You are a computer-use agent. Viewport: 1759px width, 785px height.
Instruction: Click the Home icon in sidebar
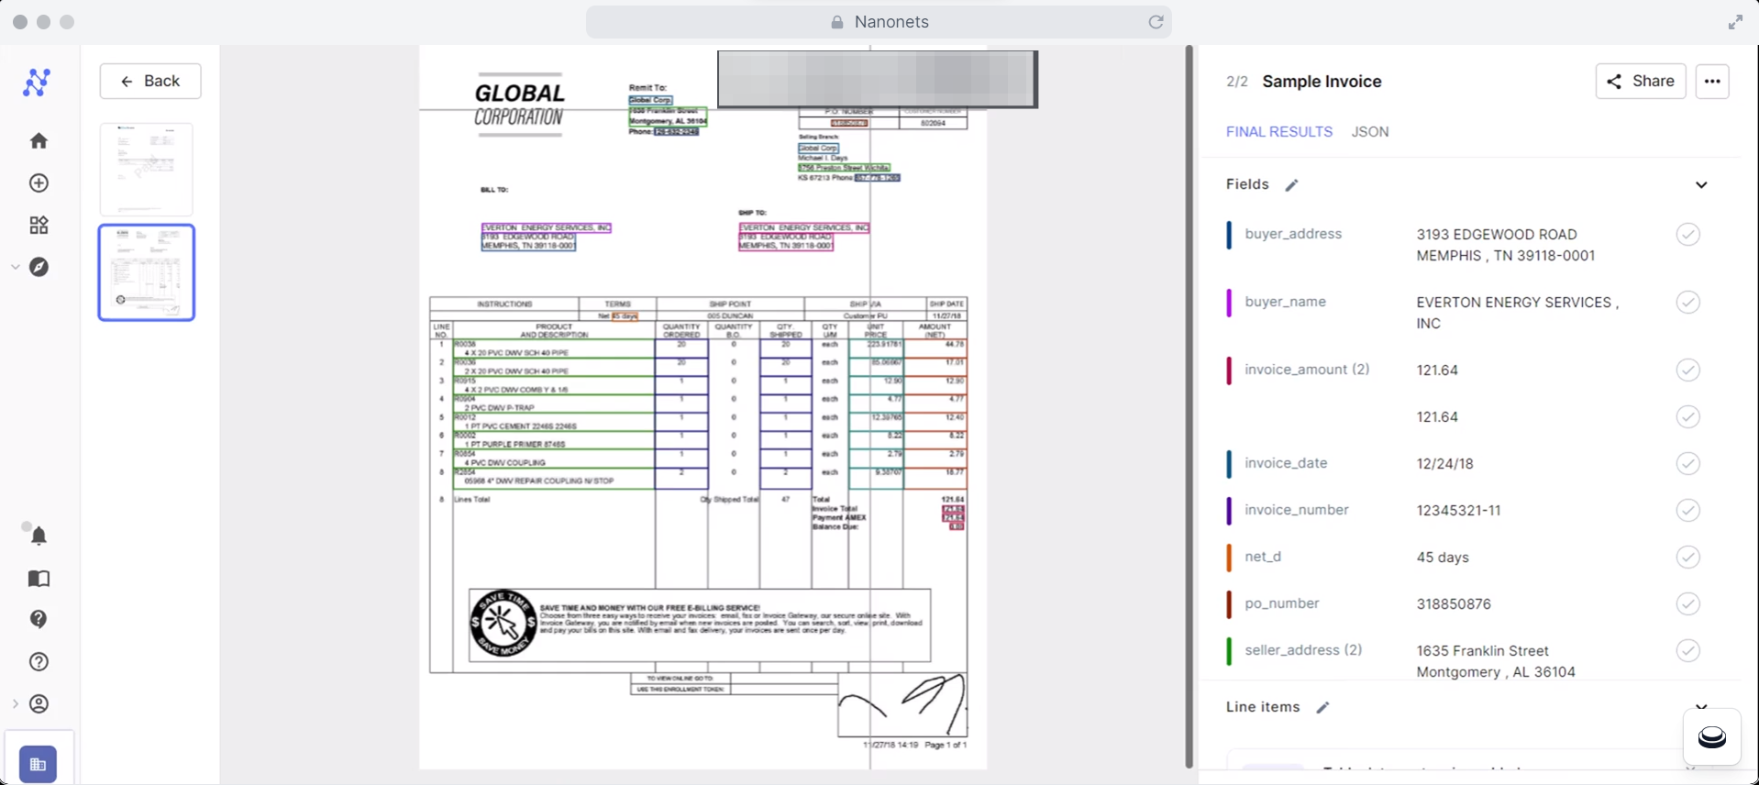tap(39, 140)
